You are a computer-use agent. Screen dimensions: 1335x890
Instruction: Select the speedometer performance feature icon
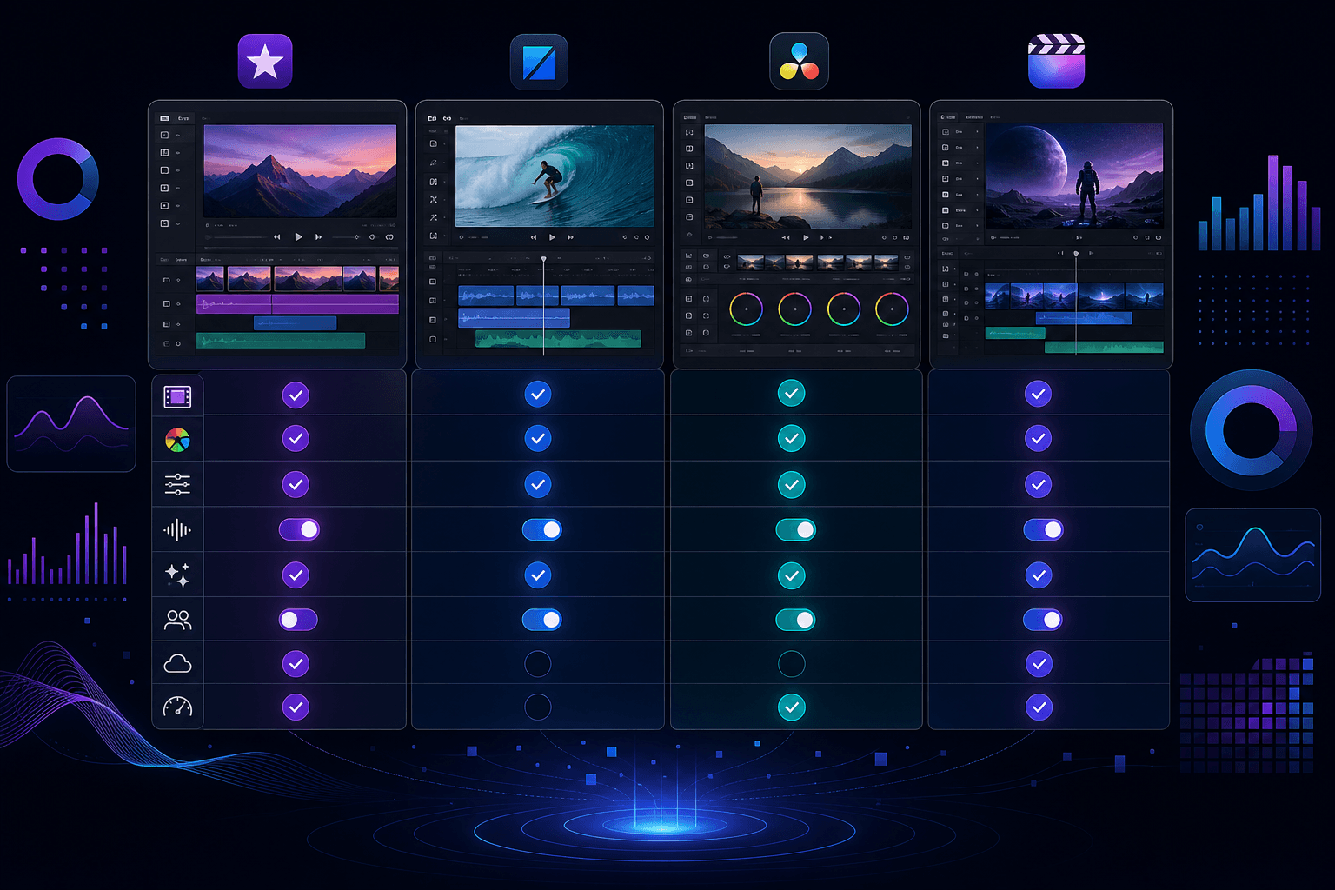pos(177,707)
